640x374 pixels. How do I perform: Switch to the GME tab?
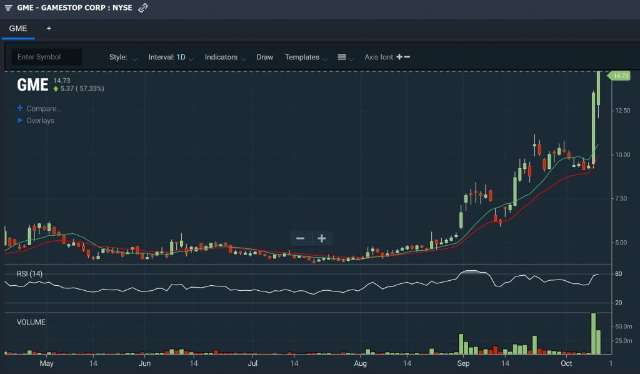[18, 29]
